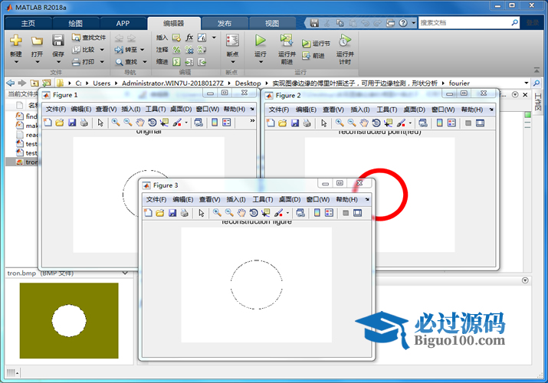Click Figure 3 link plot icon
The image size is (548, 383).
[300, 213]
